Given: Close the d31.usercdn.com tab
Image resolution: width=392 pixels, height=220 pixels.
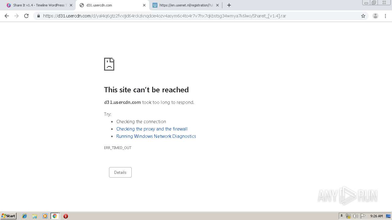Looking at the screenshot, I should point(144,5).
